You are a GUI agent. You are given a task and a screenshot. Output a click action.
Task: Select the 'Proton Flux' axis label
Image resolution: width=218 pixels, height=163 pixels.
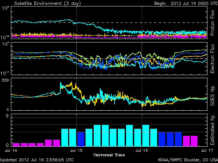click(x=213, y=23)
